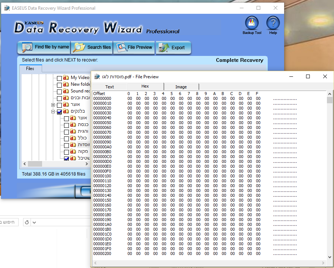Check the כולל folder checkbox
Screen dimensions: 334x268
pos(66,139)
